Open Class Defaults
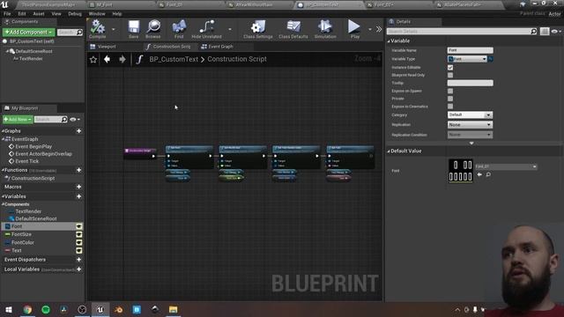This screenshot has width=564, height=317. [x=293, y=29]
